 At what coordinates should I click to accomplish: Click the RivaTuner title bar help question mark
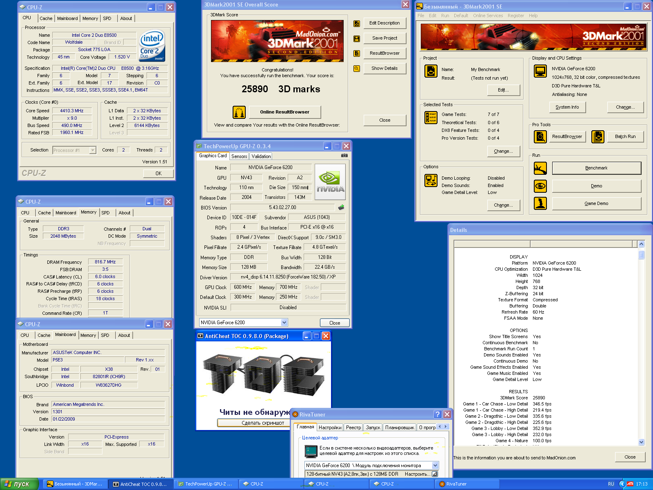coord(438,414)
